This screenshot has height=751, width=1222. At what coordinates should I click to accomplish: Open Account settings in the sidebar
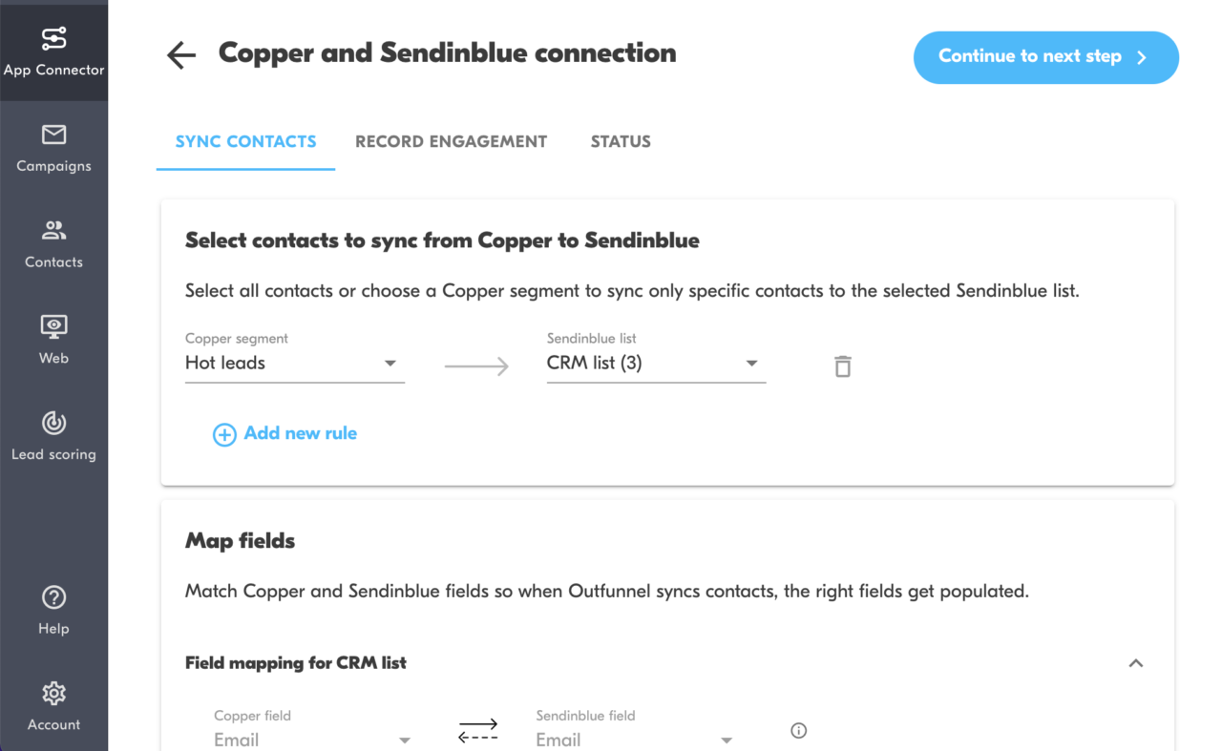(53, 707)
